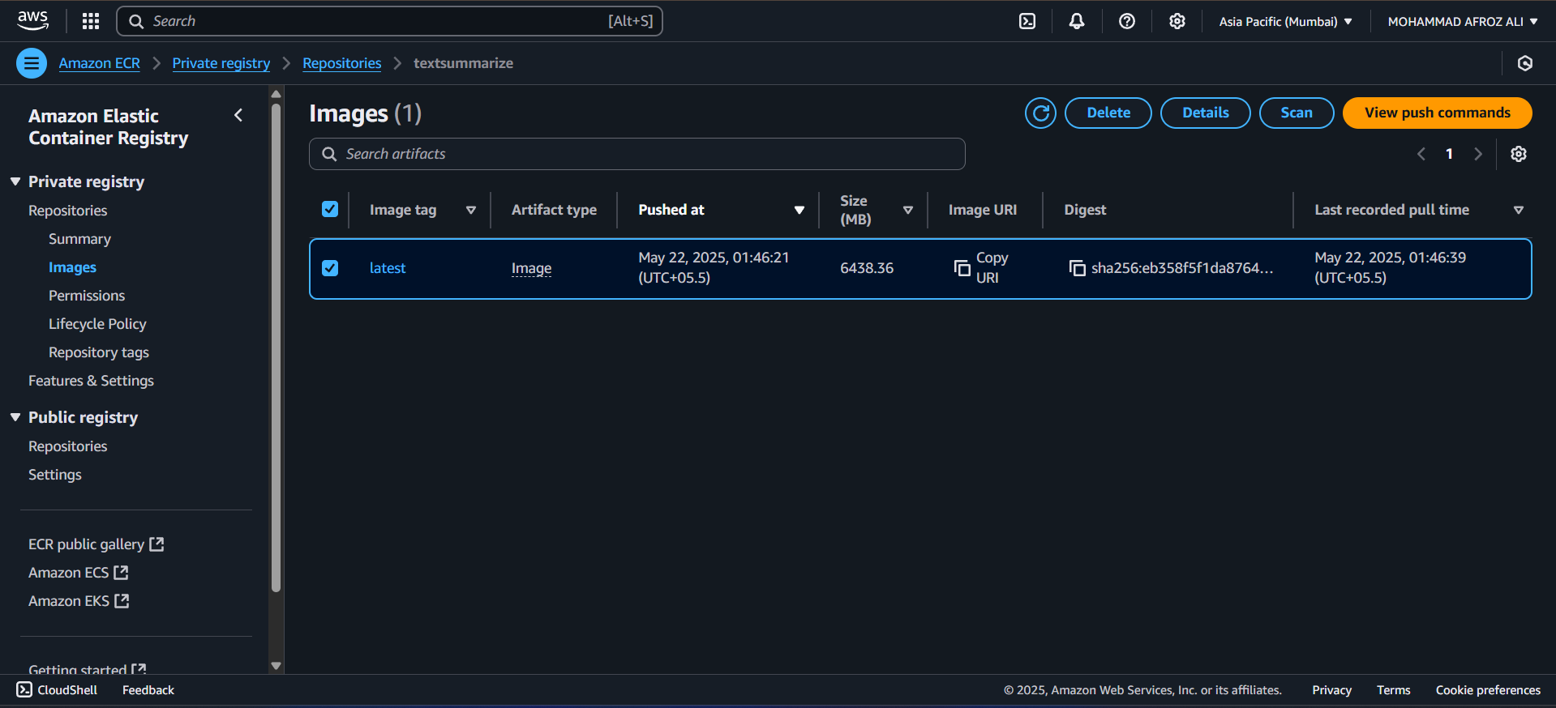Click the sidebar vertical scrollbar

click(x=276, y=348)
